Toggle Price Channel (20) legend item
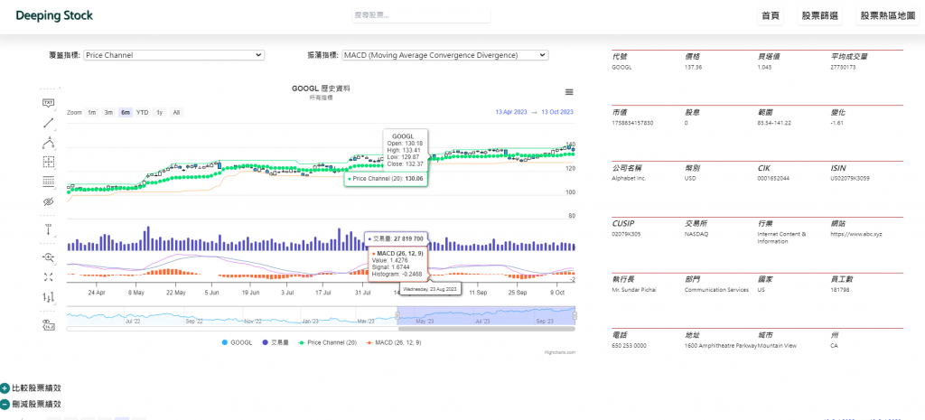925x420 pixels. click(x=327, y=342)
